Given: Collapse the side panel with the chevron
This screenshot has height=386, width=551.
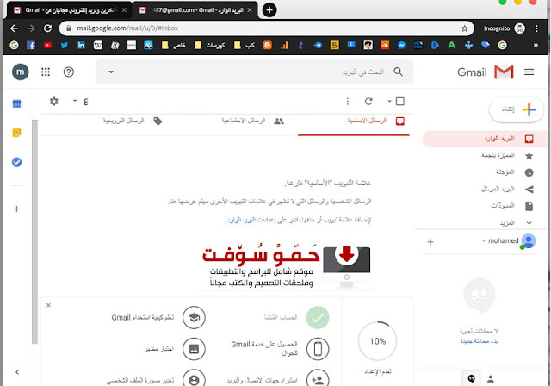Looking at the screenshot, I should 17,372.
